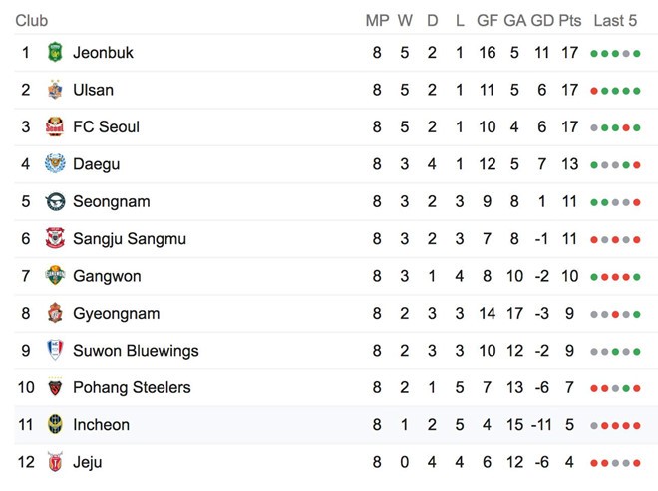This screenshot has width=658, height=491.
Task: Click the Last 5 column header
Action: (615, 20)
